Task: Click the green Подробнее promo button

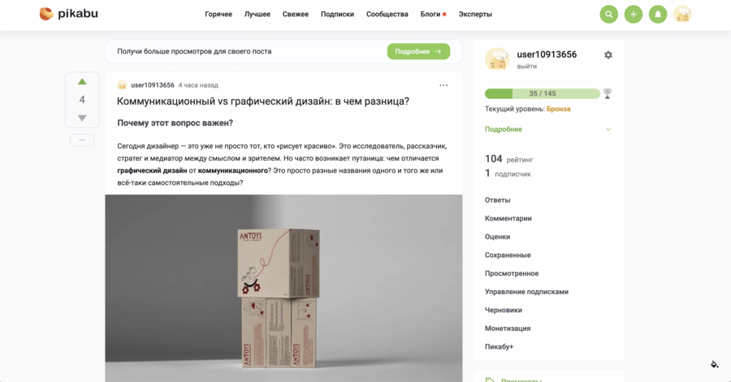Action: pyautogui.click(x=418, y=51)
